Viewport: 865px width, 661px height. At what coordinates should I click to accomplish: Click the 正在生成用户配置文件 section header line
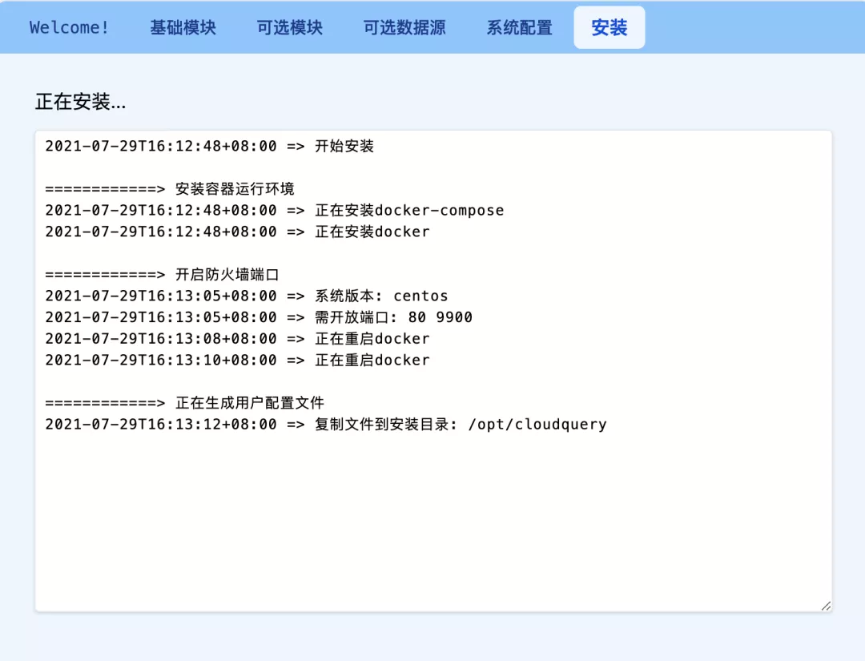185,403
